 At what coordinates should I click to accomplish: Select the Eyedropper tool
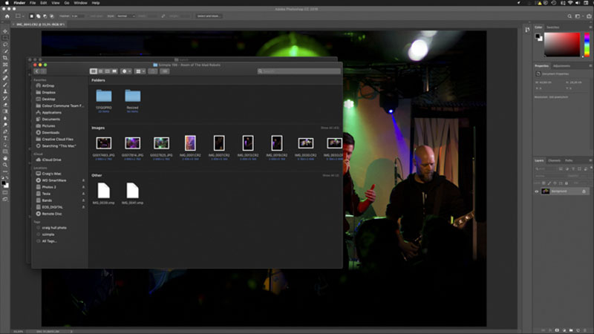[5, 71]
